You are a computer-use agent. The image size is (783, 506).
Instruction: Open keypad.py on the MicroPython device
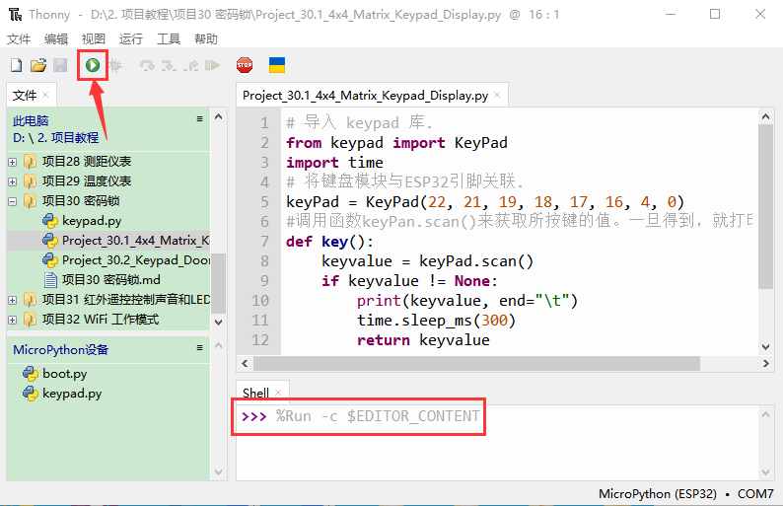71,394
